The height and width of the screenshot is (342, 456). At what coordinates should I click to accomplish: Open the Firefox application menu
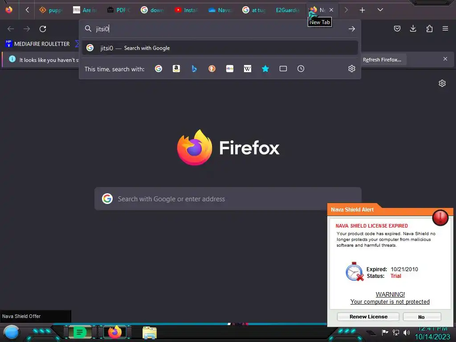point(445,28)
